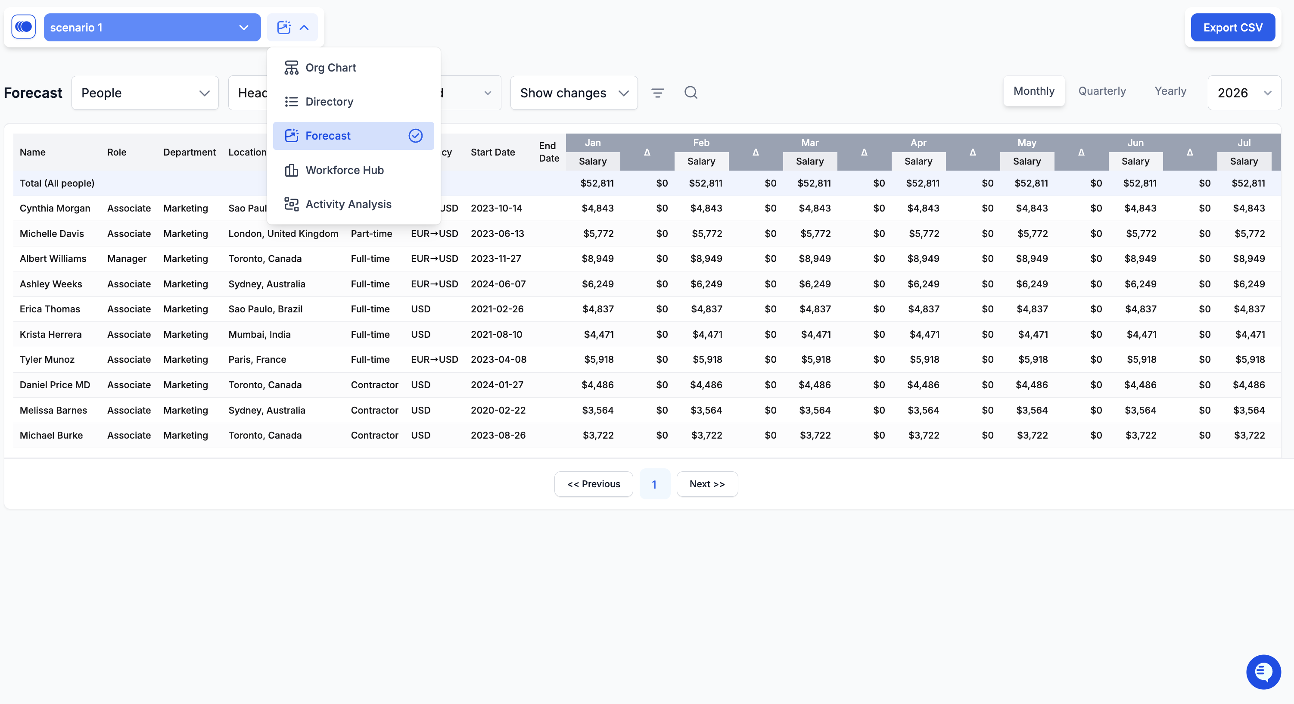Switch to Quarterly view
1294x704 pixels.
click(1101, 91)
